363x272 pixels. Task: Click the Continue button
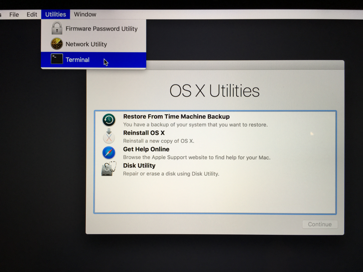click(x=319, y=224)
